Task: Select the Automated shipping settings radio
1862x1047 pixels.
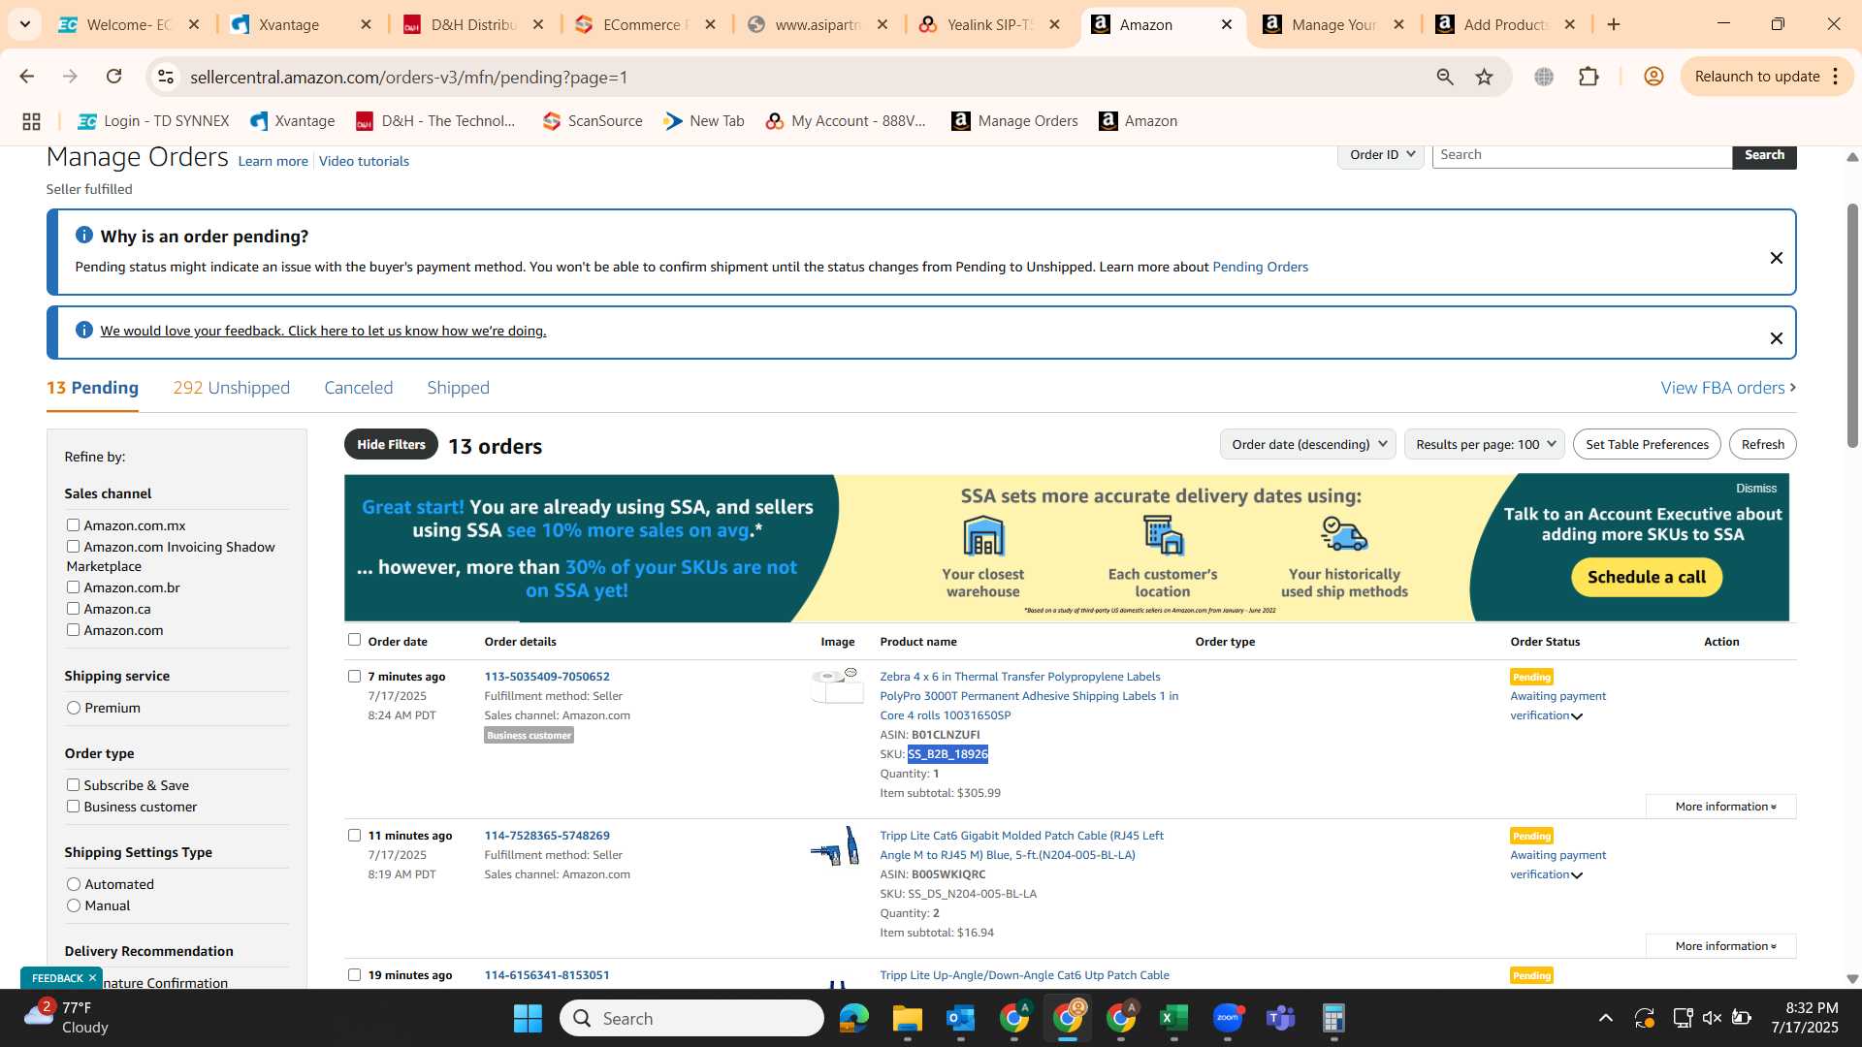Action: (x=74, y=884)
